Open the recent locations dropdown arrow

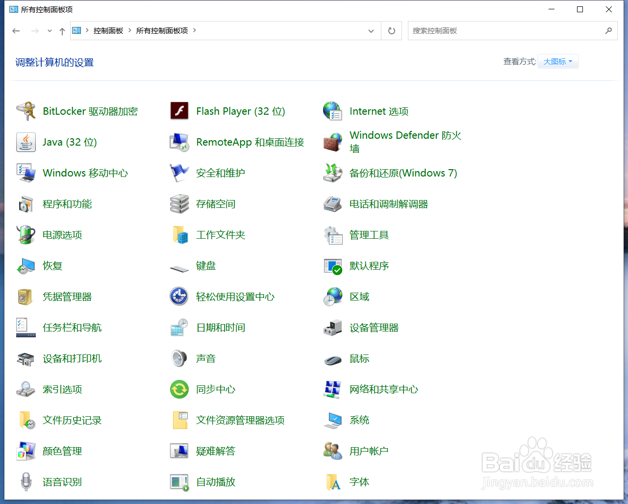[x=50, y=31]
